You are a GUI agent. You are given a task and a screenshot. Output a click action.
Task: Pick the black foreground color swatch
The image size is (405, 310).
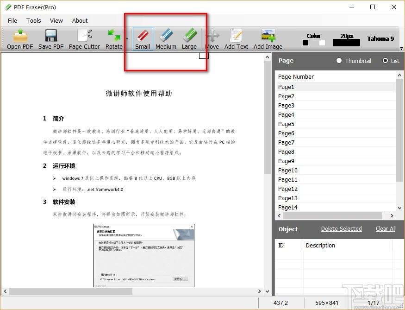pos(305,43)
